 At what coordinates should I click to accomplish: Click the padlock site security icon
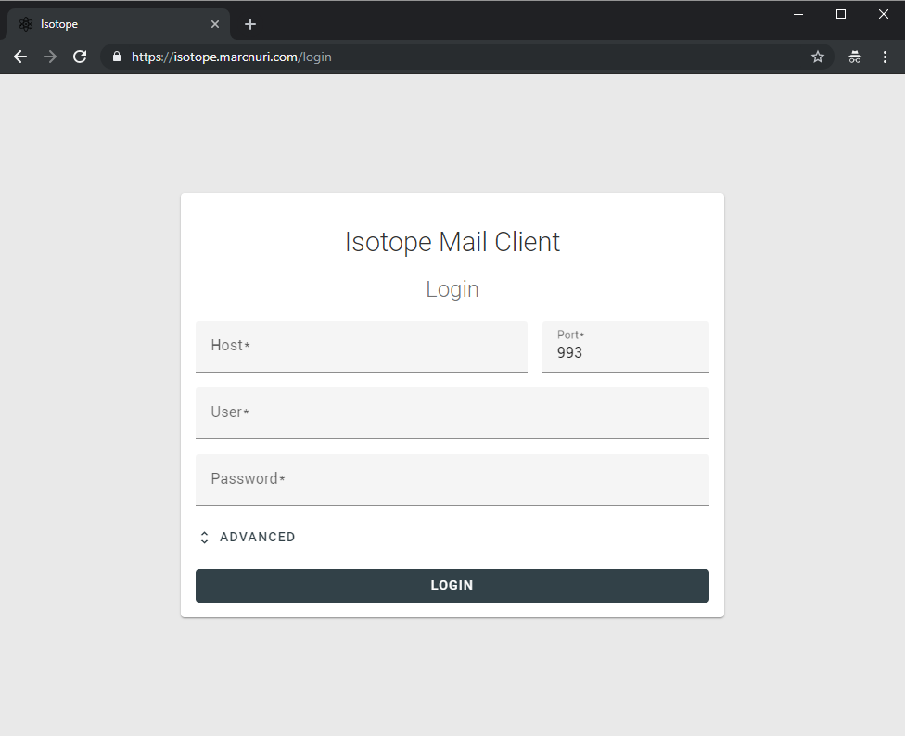[117, 57]
